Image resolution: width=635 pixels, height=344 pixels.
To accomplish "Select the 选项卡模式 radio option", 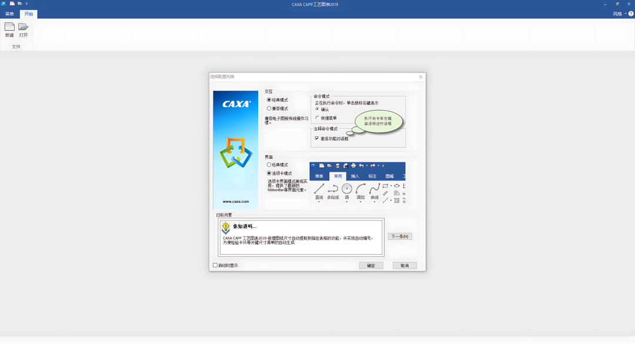I will click(279, 173).
